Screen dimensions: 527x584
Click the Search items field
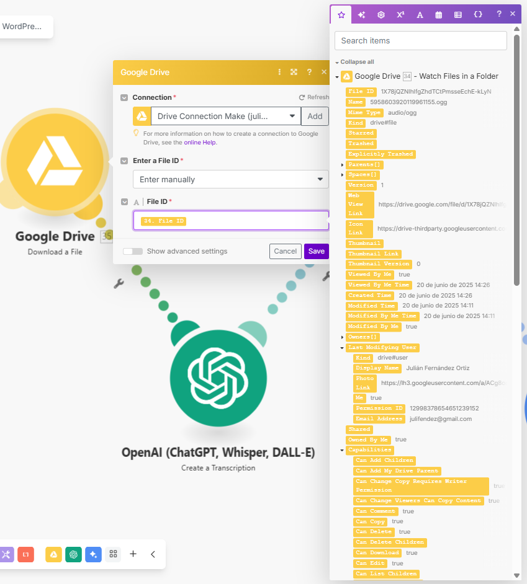421,40
